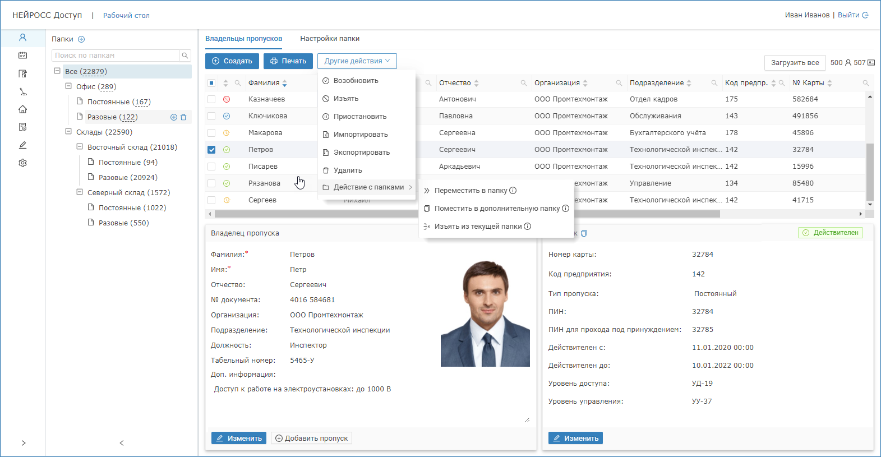Delete the Разовые (122) folder via trash icon
This screenshot has height=457, width=881.
183,117
